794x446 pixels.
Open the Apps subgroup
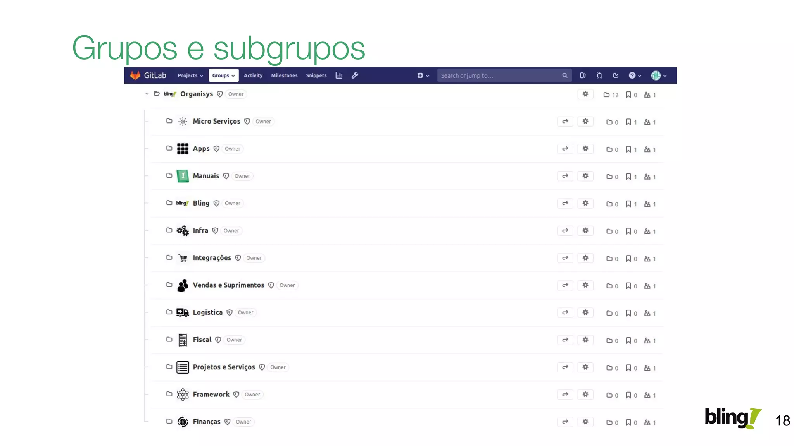[x=201, y=149]
